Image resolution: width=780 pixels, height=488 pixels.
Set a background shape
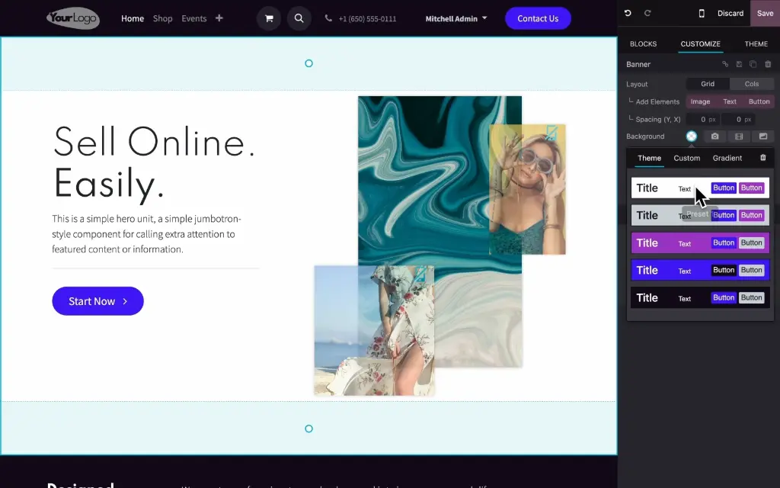click(763, 136)
